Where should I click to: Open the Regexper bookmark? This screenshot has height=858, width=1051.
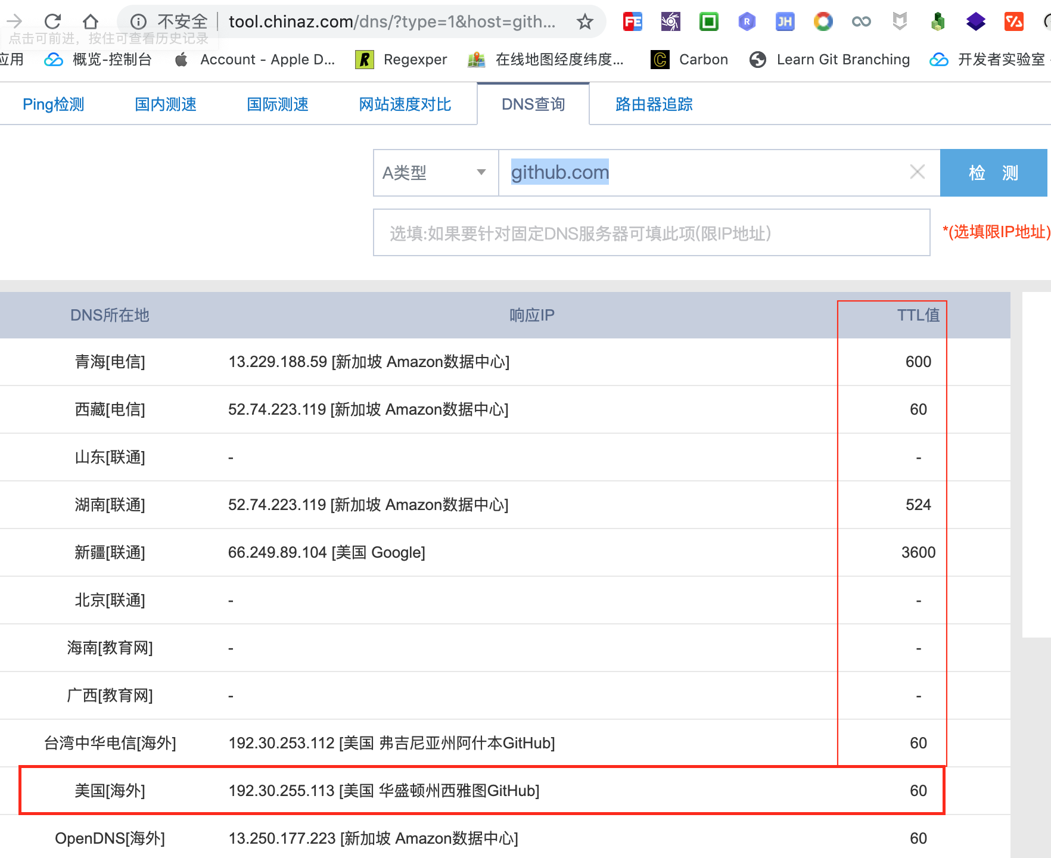[x=401, y=60]
